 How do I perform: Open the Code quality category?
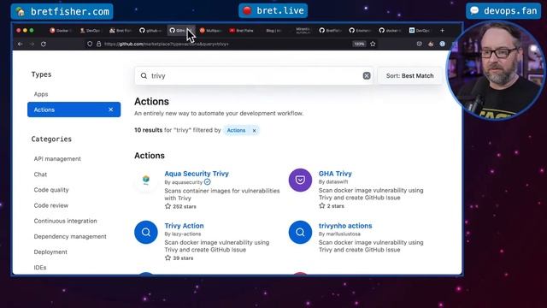[51, 190]
